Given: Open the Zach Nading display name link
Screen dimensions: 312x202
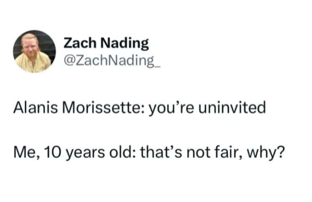Looking at the screenshot, I should pyautogui.click(x=106, y=43).
